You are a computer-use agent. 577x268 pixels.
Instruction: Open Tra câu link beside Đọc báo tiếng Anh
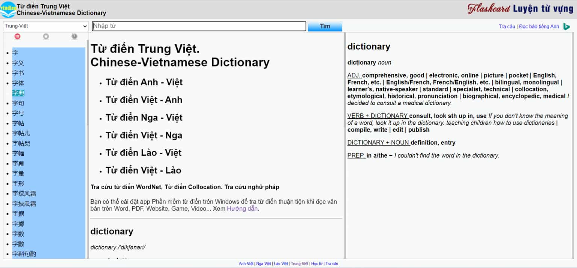pos(507,27)
